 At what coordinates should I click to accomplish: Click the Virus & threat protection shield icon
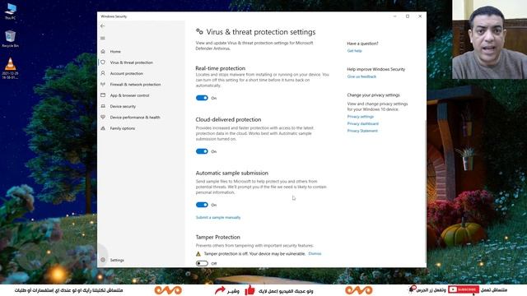[103, 62]
